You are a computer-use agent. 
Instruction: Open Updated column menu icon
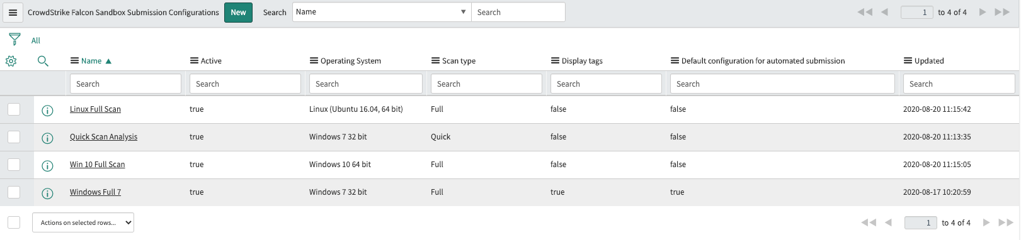pyautogui.click(x=908, y=61)
